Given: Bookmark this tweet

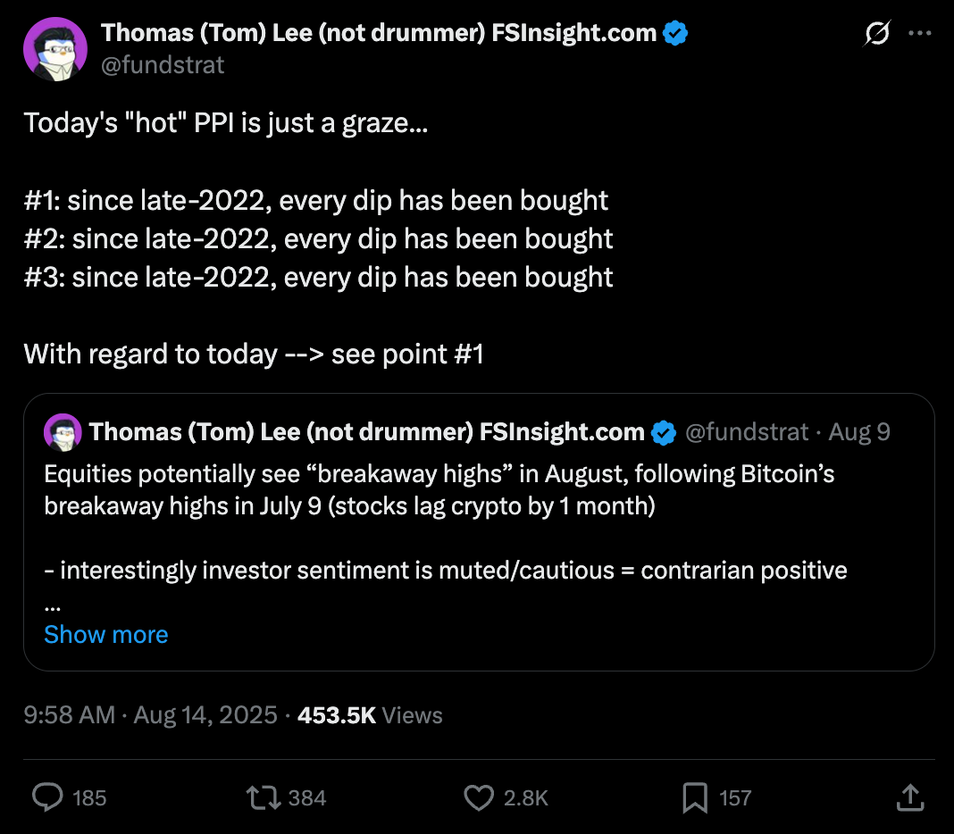Looking at the screenshot, I should click(694, 796).
